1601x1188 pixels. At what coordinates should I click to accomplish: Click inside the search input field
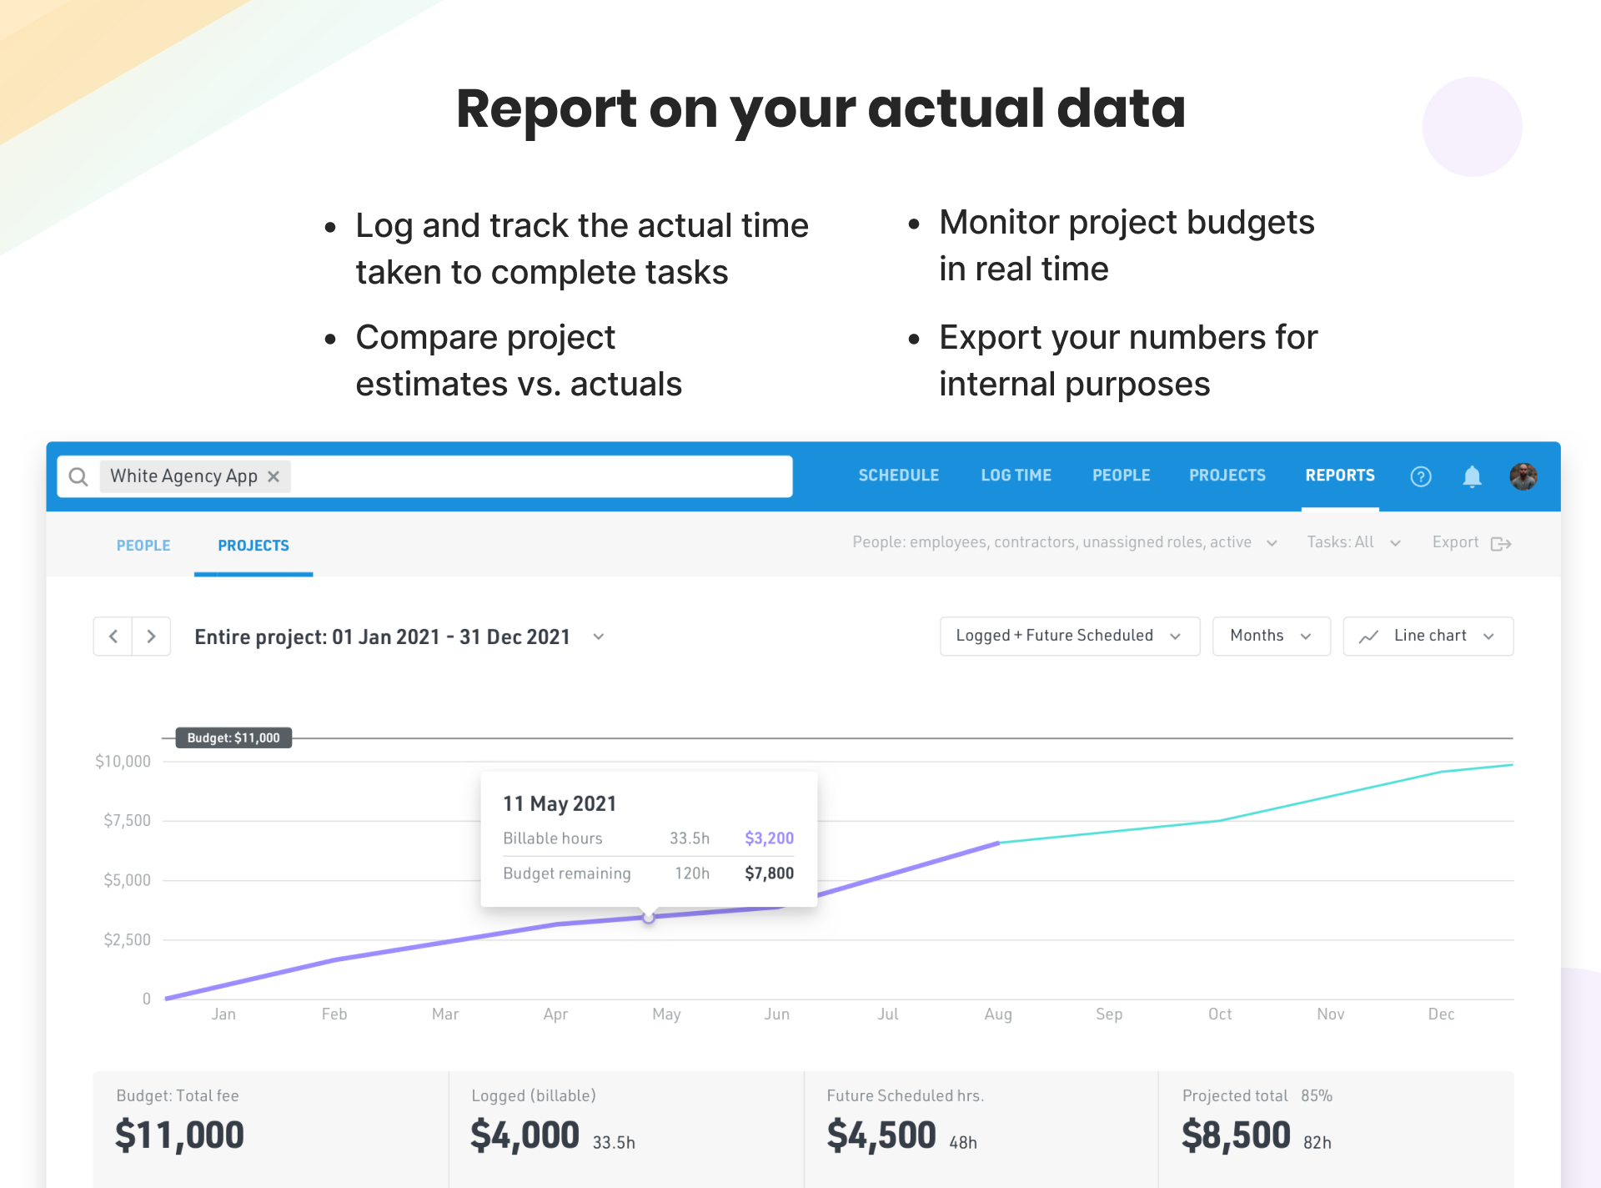pos(534,476)
